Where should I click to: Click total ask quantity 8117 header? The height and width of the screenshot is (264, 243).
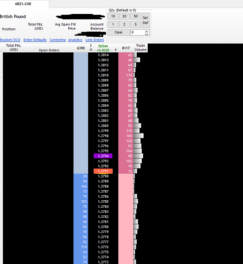[x=126, y=48]
